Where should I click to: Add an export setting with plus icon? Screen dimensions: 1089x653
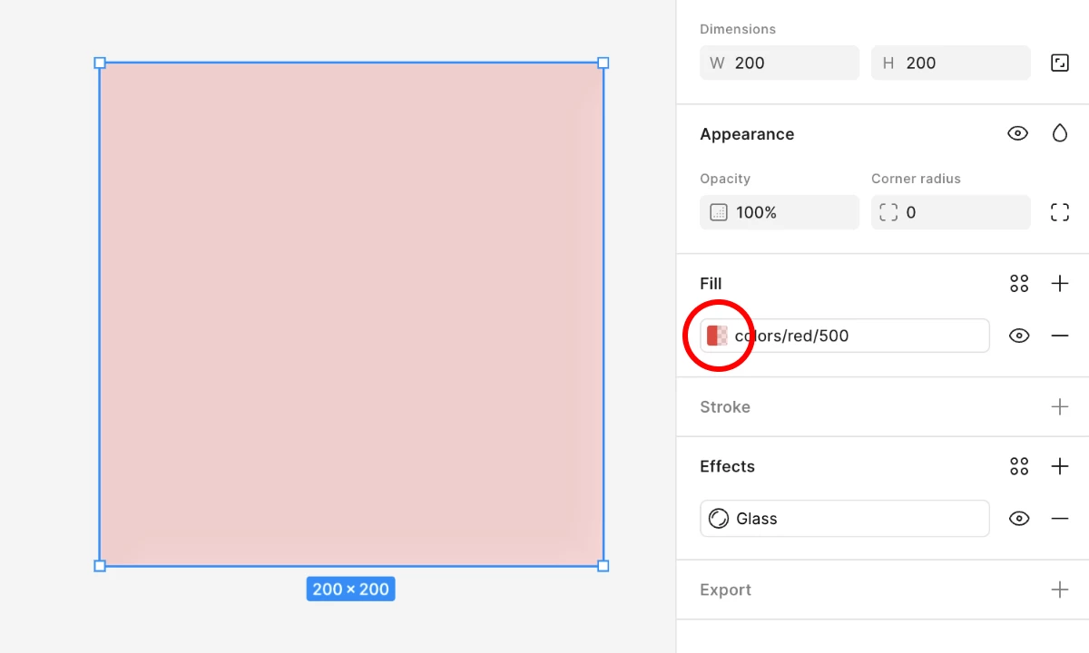1059,590
